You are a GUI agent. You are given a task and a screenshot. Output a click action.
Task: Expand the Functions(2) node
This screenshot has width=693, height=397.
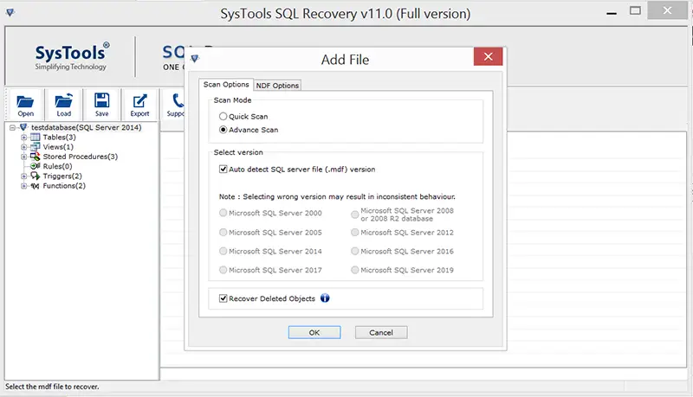click(x=24, y=186)
